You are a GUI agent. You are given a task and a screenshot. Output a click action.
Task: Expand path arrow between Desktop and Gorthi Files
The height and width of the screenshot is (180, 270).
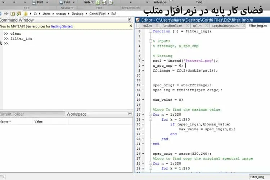[86, 14]
